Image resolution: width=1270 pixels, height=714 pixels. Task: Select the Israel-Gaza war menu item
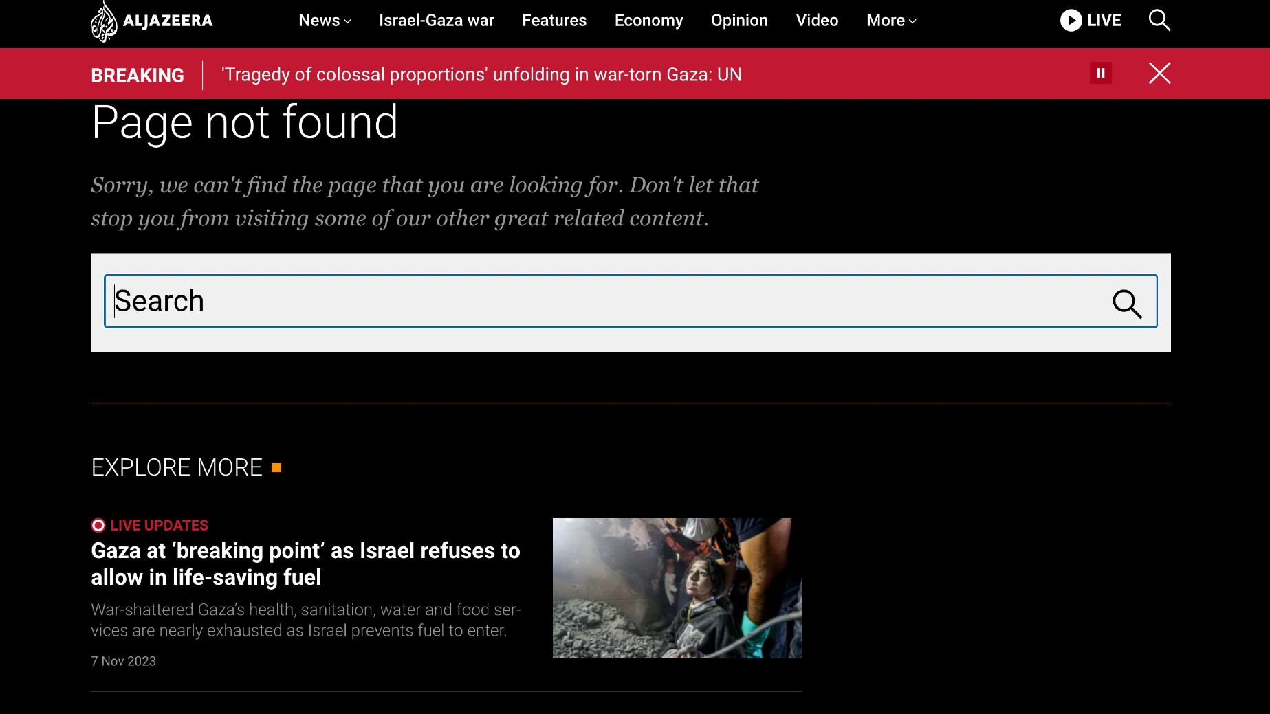436,20
